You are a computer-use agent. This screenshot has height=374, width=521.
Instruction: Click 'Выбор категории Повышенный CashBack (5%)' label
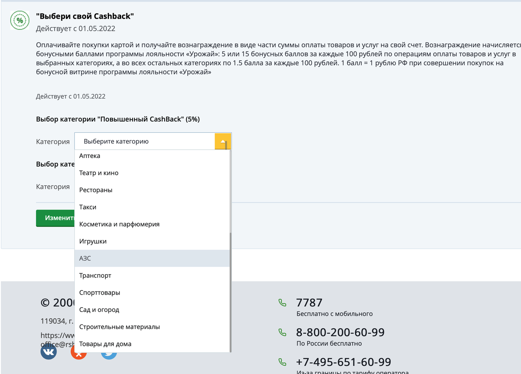coord(118,119)
